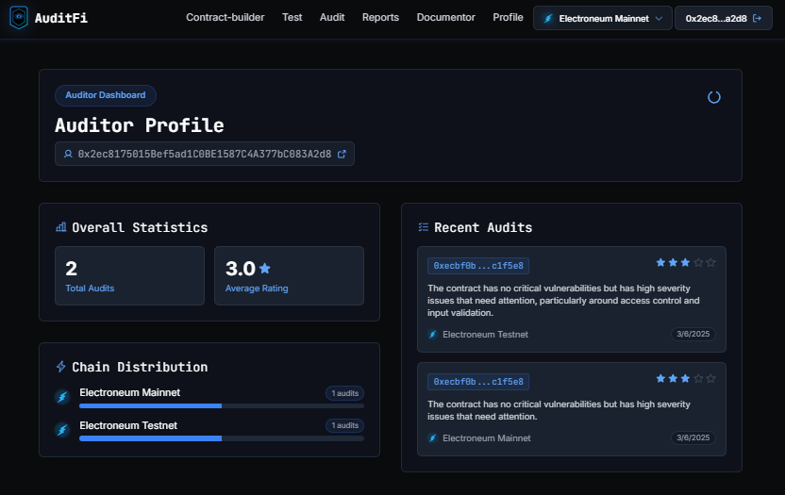785x495 pixels.
Task: Click the list icon beside Recent Audits
Action: [x=424, y=227]
